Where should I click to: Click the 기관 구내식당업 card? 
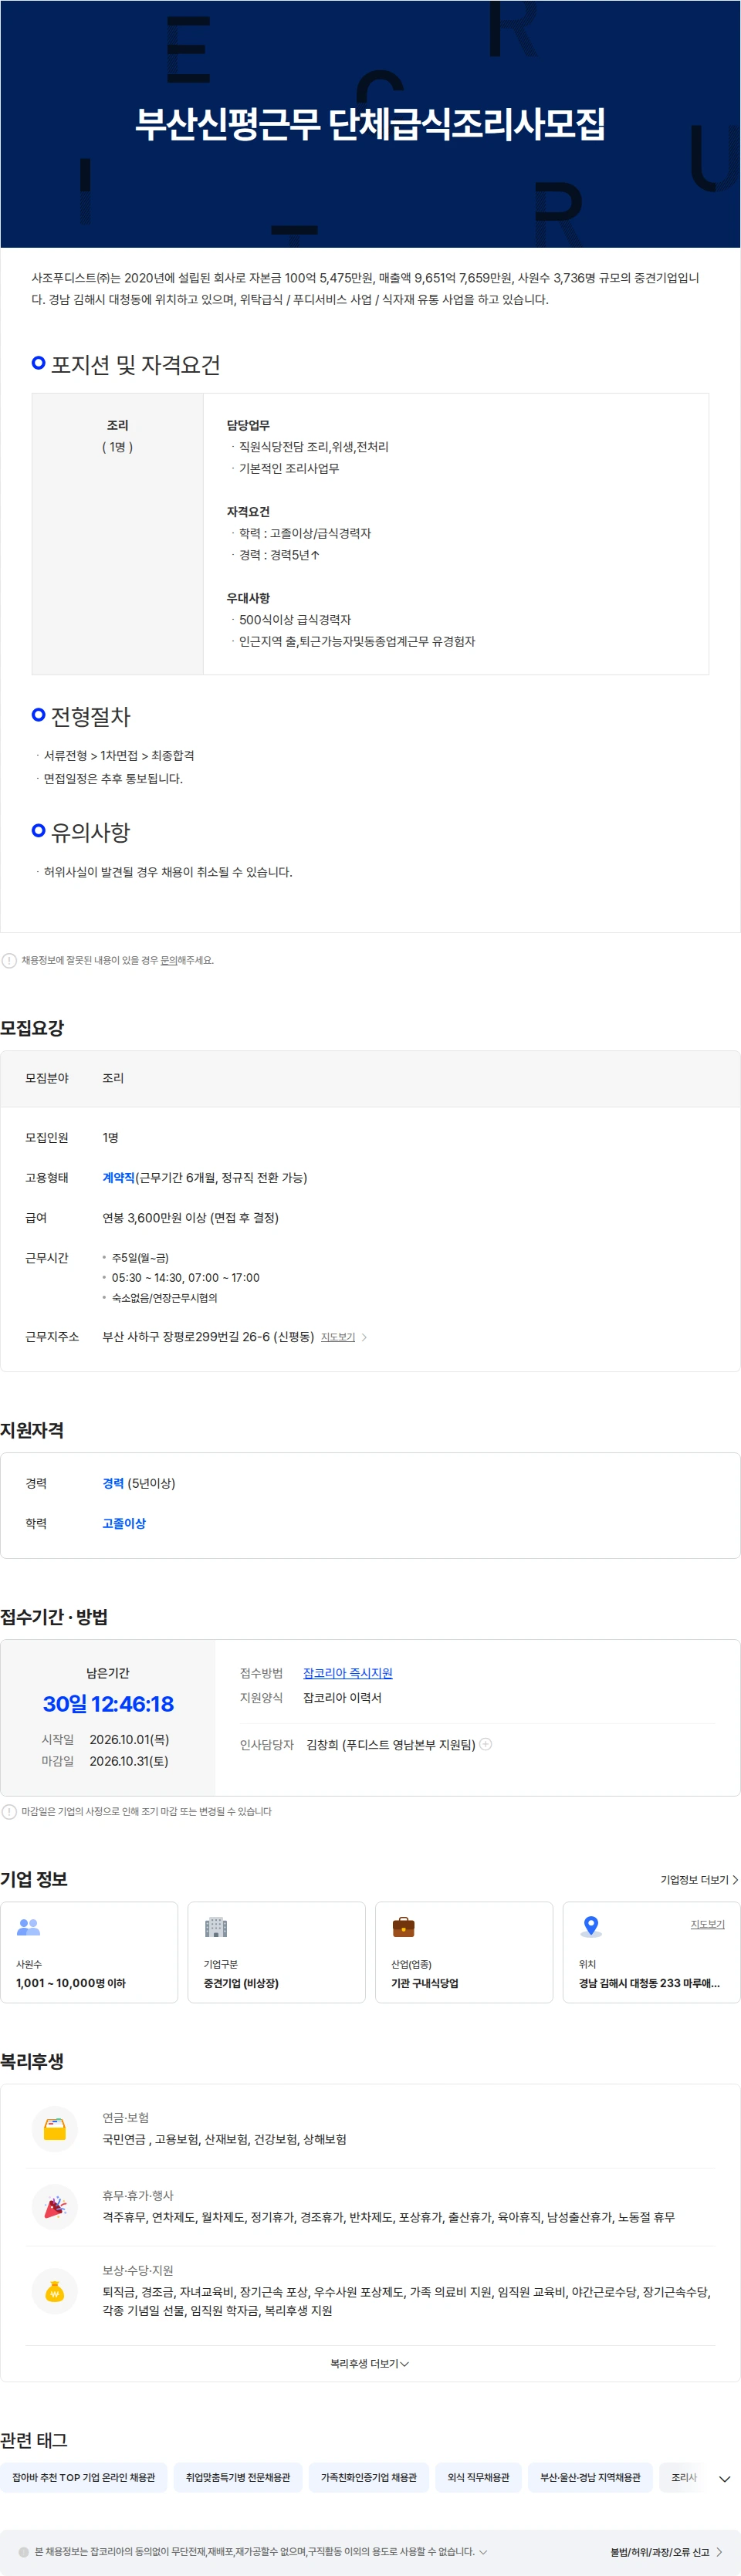tap(464, 1952)
